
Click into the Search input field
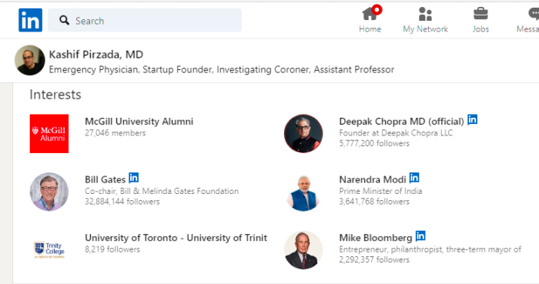point(145,20)
